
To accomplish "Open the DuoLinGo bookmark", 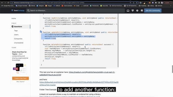I will click(x=104, y=6).
